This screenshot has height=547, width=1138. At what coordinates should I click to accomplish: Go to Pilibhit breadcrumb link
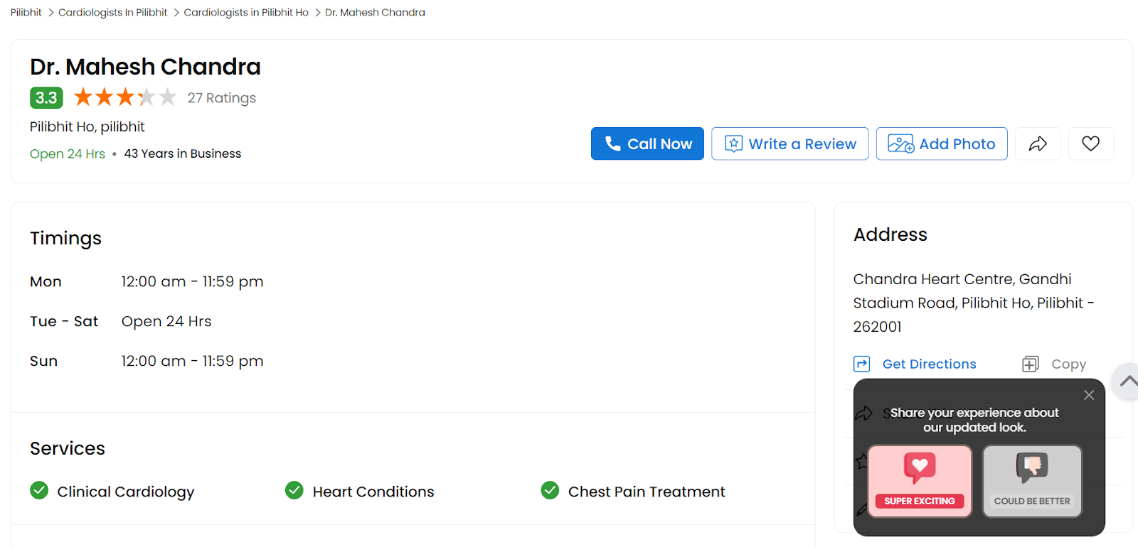tap(26, 12)
